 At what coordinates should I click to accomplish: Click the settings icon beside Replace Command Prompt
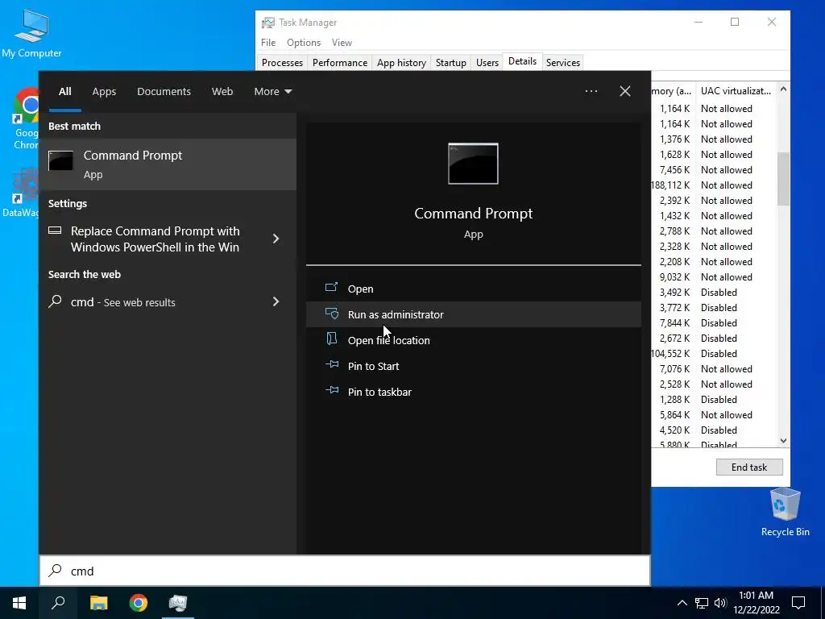tap(55, 230)
